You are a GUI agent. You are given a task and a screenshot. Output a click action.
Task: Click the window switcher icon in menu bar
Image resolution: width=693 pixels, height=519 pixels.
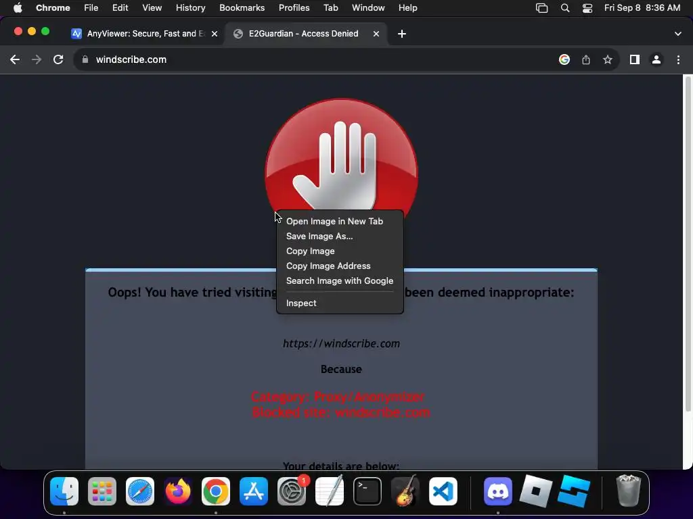click(541, 8)
